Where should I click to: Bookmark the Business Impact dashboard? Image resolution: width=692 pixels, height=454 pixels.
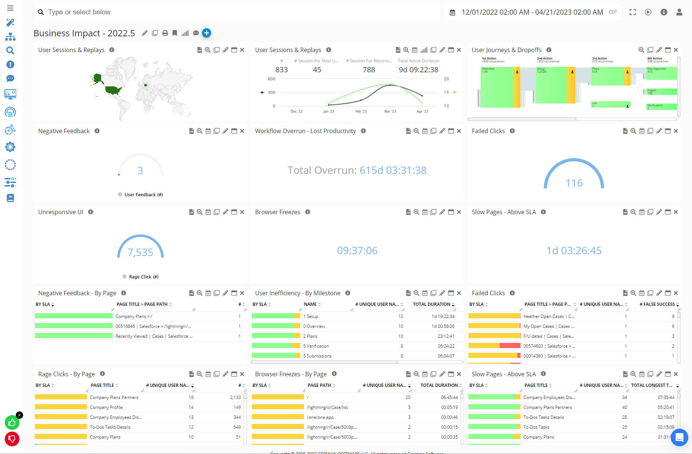pos(175,33)
